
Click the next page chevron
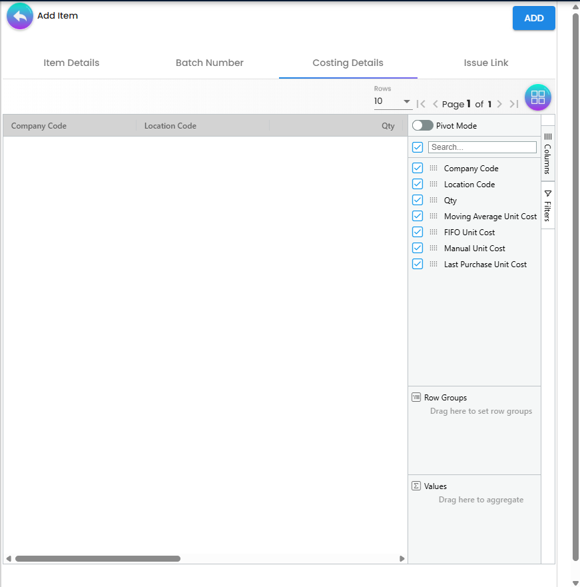coord(499,104)
